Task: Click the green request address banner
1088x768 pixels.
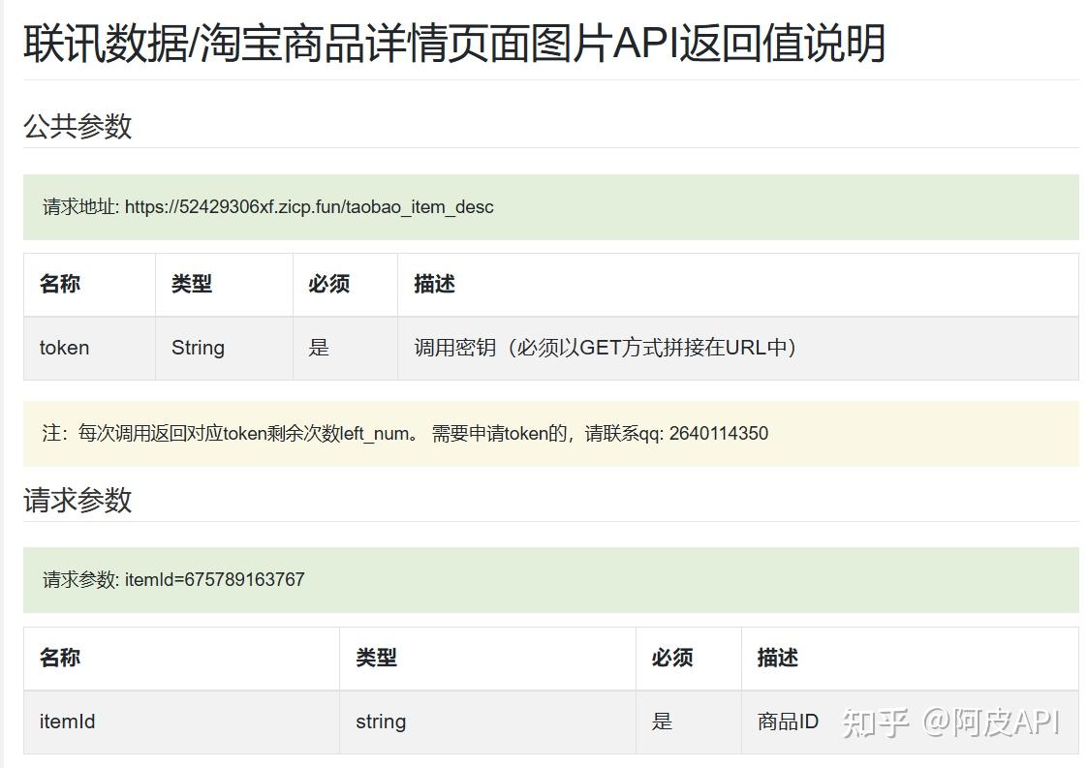Action: click(x=543, y=206)
